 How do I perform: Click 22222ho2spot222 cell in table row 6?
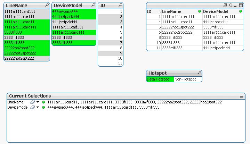point(182,32)
